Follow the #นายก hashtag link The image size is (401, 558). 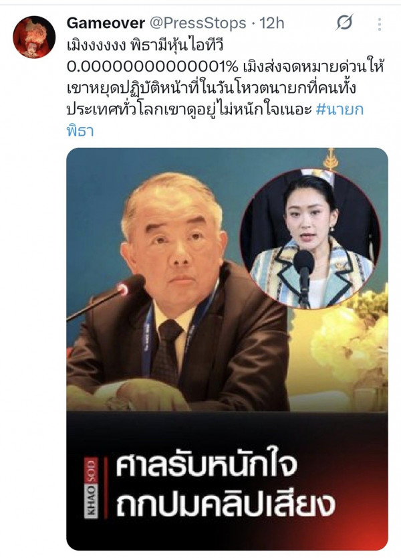tap(340, 109)
